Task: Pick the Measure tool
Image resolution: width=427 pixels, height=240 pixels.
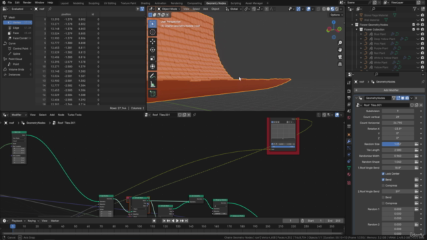Action: click(153, 85)
